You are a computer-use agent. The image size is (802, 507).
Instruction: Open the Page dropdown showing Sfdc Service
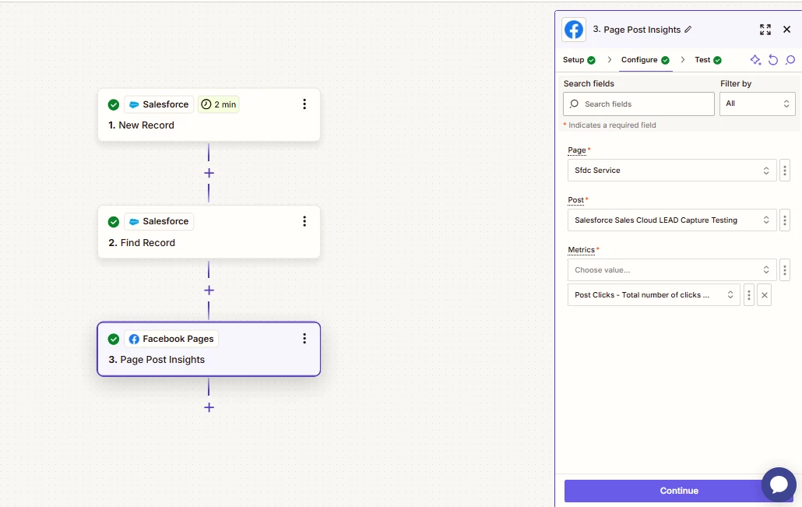pos(672,171)
